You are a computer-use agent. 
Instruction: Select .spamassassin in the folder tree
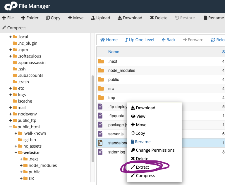tap(32, 63)
